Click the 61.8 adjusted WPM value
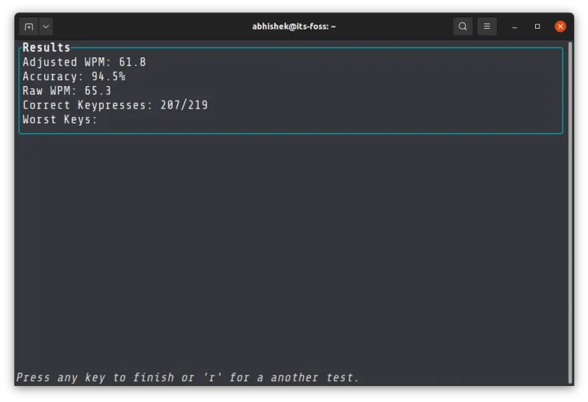 coord(132,62)
